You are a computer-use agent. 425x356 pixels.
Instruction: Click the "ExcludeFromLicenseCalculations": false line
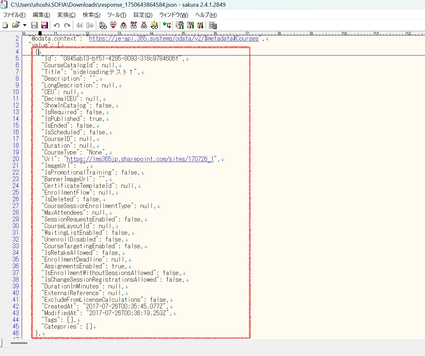tap(105, 300)
